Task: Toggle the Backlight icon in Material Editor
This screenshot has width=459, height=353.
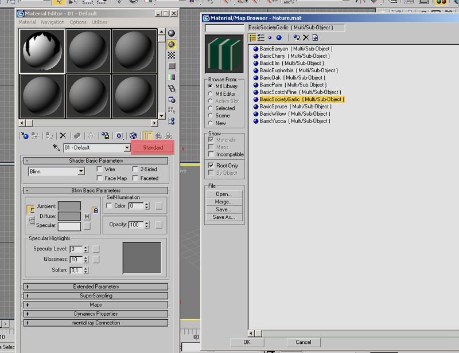Action: click(172, 45)
